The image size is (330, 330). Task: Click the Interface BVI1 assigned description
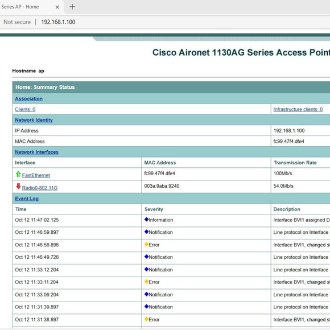302,220
